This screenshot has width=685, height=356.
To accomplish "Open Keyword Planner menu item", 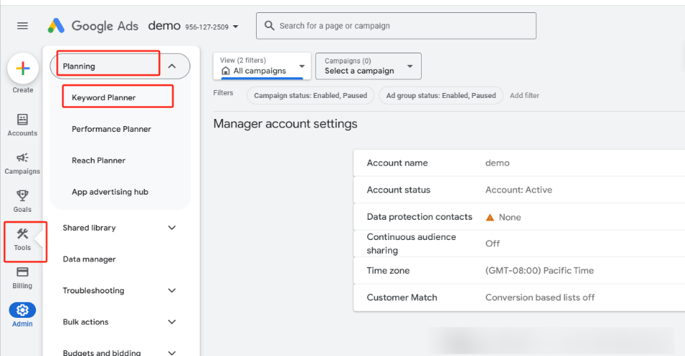I will point(104,97).
